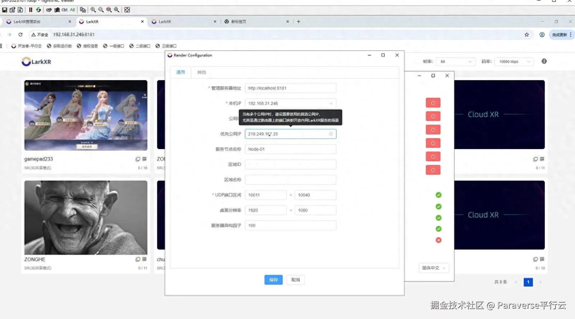Pause the VNC session with pause icon
The image size is (575, 319).
[31, 10]
